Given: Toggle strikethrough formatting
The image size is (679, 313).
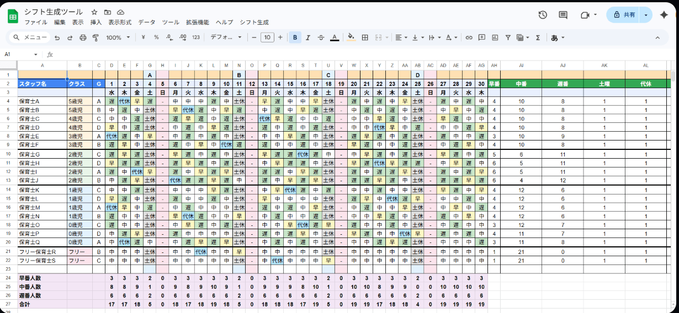Looking at the screenshot, I should point(321,37).
